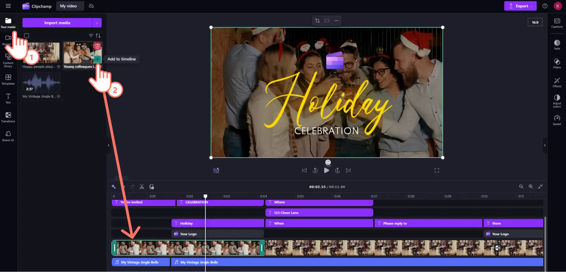Viewport: 566px width, 272px height.
Task: Select the 123 Cheer Lane text clip
Action: click(x=319, y=213)
